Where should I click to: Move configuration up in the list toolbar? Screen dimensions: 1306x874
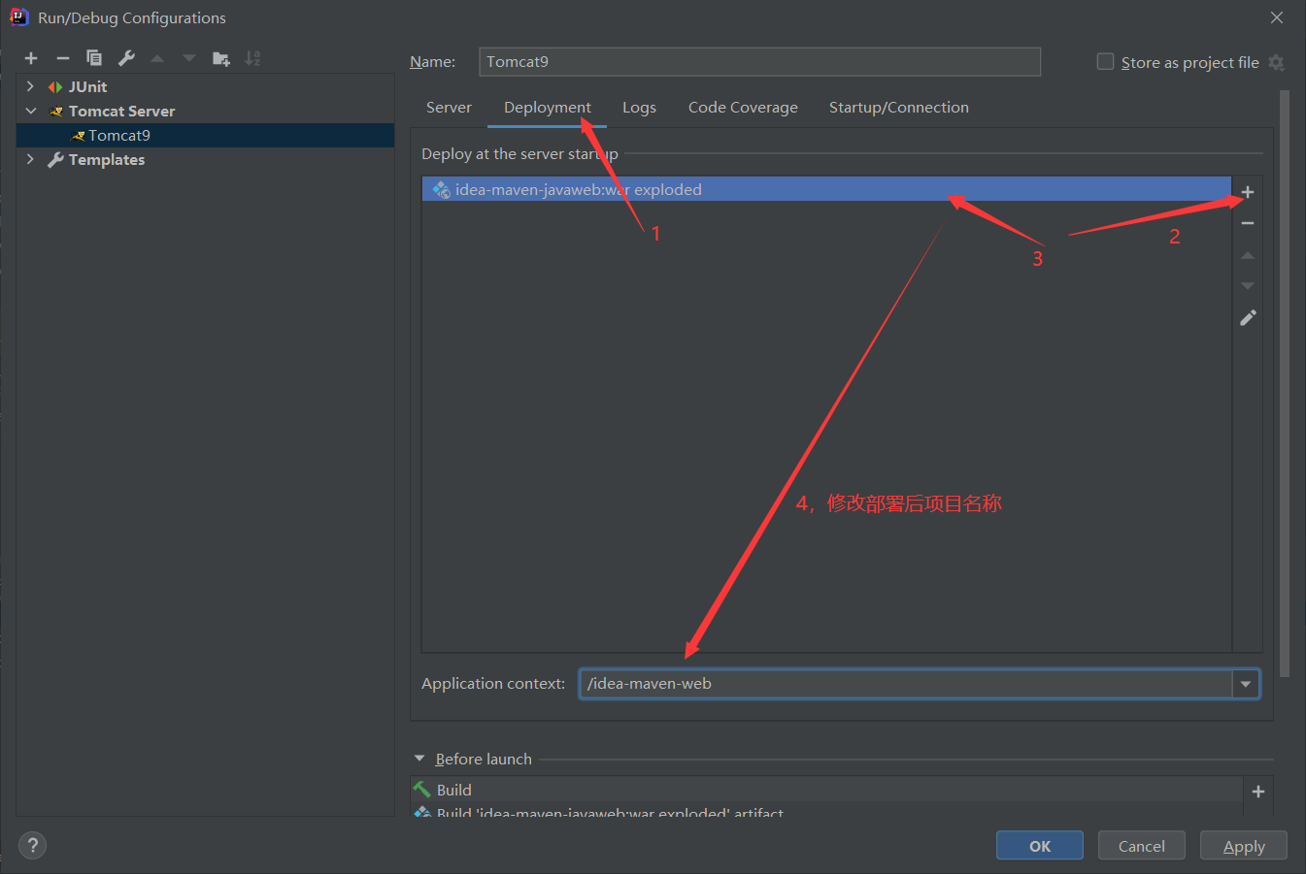tap(157, 58)
